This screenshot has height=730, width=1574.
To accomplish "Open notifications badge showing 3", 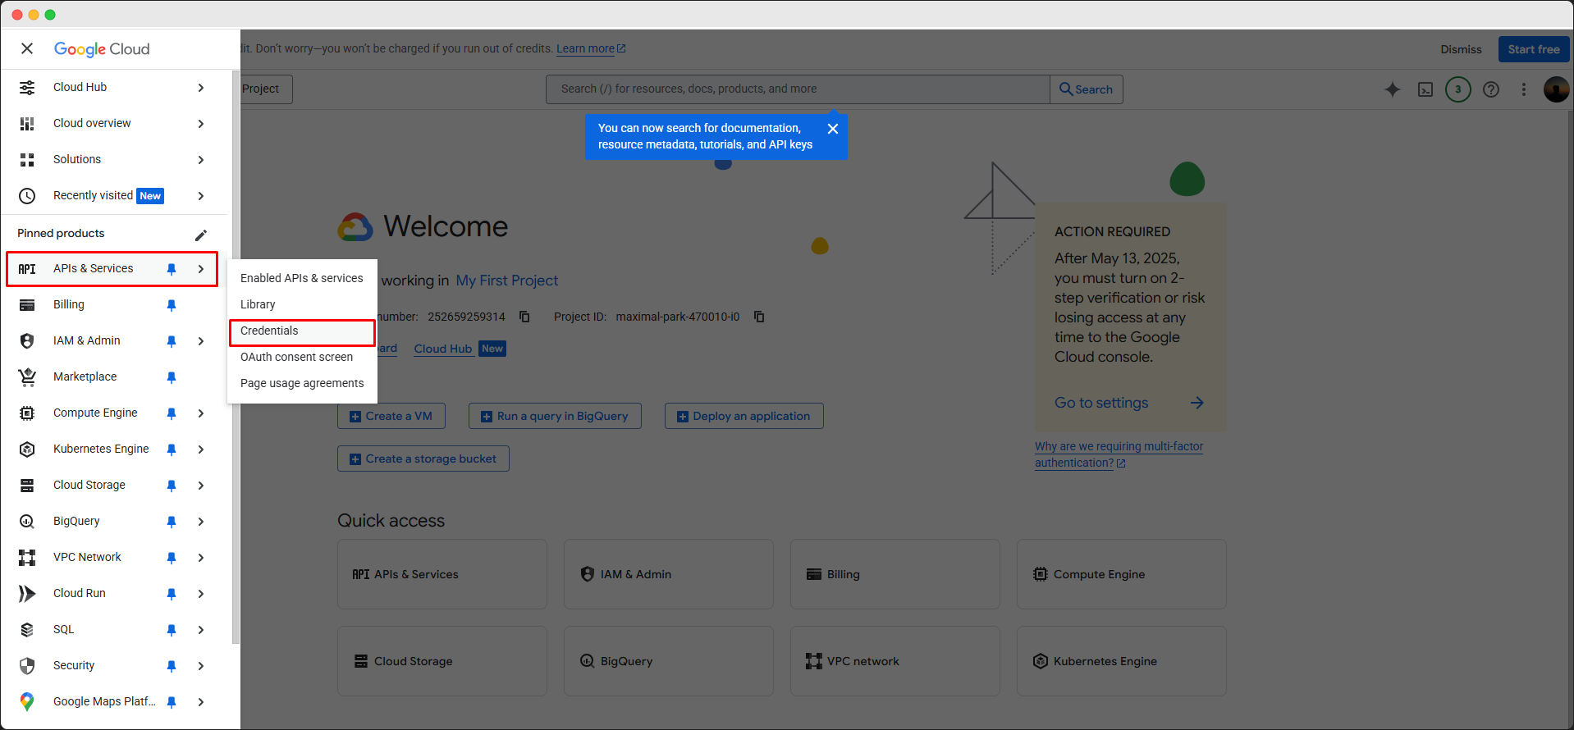I will coord(1458,89).
